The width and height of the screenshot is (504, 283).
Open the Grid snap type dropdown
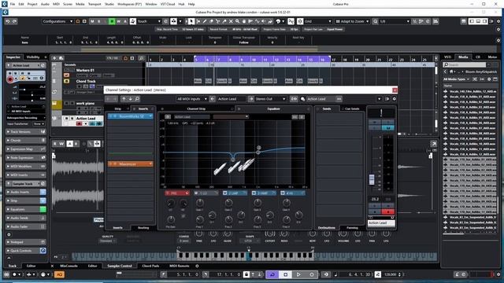(x=318, y=21)
